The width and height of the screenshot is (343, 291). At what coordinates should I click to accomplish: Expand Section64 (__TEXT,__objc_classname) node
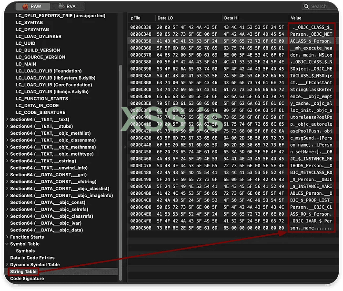pyautogui.click(x=7, y=140)
